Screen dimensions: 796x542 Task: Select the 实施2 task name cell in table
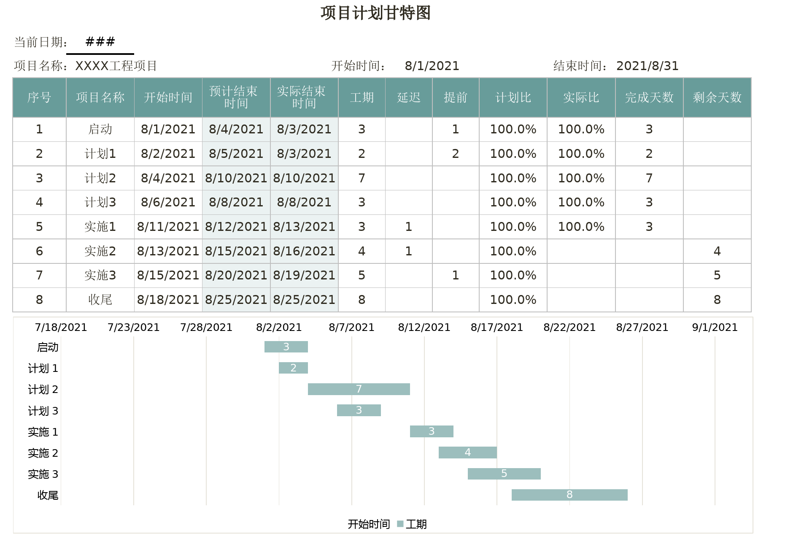click(x=100, y=251)
